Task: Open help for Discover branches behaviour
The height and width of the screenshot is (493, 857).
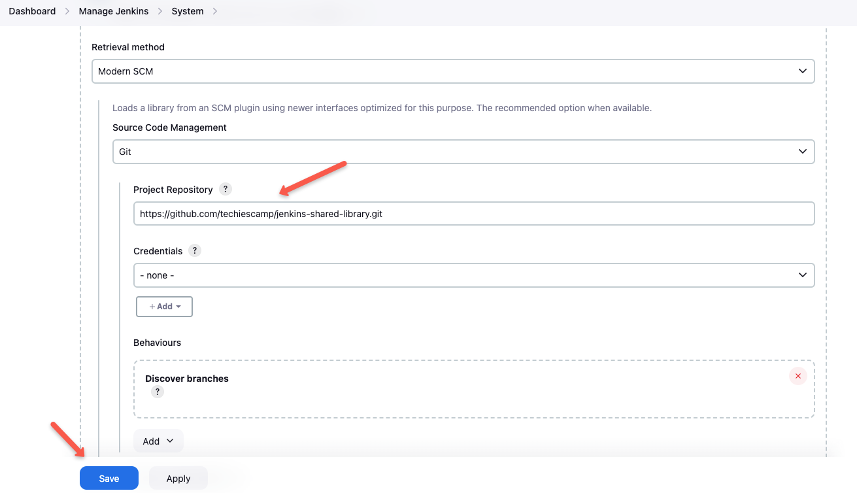Action: coord(157,392)
